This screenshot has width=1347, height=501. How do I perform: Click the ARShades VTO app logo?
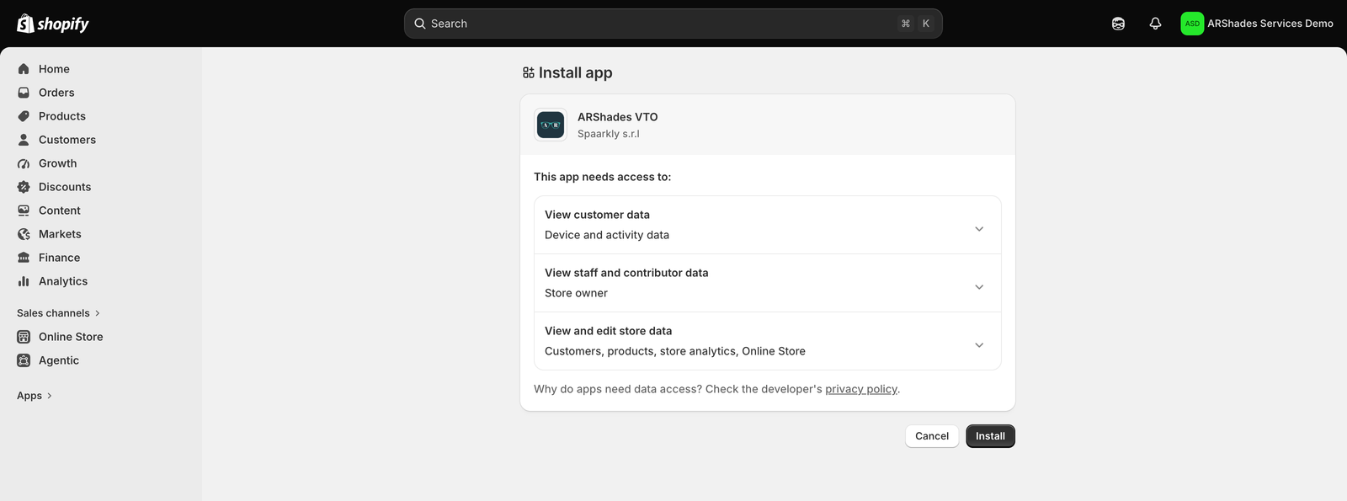coord(551,125)
